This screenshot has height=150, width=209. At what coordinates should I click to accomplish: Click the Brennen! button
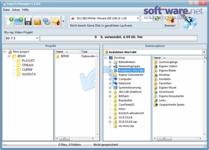point(170,22)
